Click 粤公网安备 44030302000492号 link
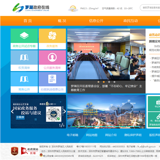 [59, 156]
